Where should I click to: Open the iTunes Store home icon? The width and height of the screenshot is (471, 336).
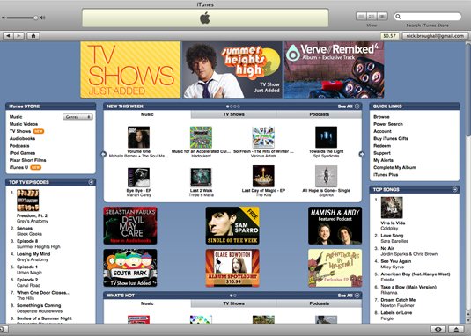[33, 36]
